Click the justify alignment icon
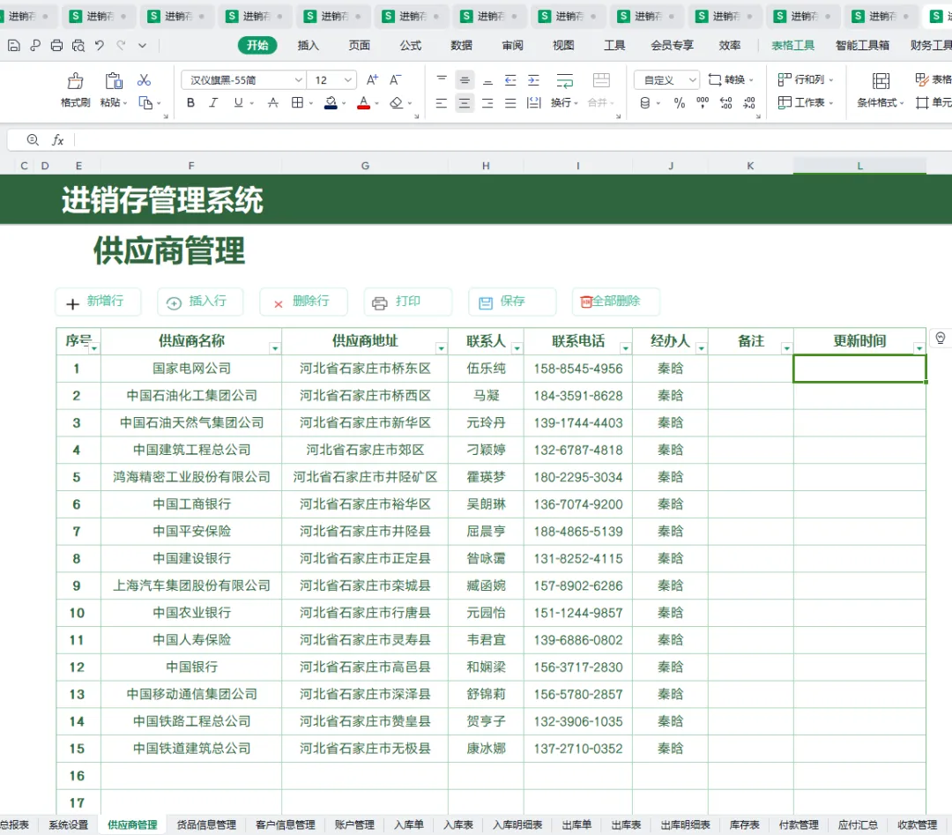This screenshot has width=952, height=835. [510, 102]
